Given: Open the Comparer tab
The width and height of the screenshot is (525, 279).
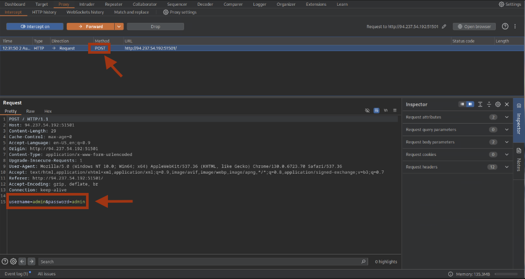Looking at the screenshot, I should tap(233, 4).
